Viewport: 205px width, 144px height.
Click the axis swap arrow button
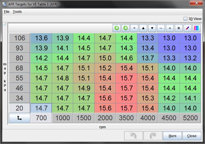click(x=19, y=118)
